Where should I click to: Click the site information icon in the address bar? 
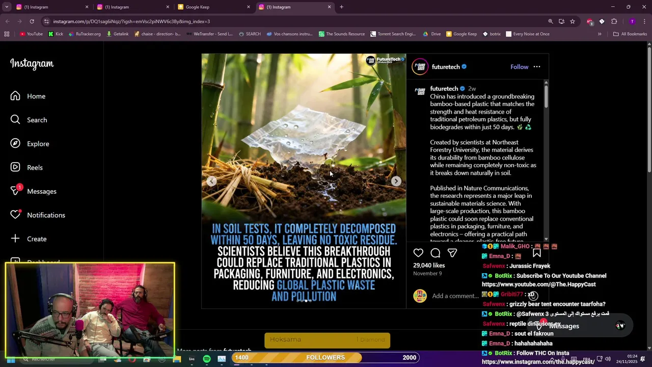46,21
